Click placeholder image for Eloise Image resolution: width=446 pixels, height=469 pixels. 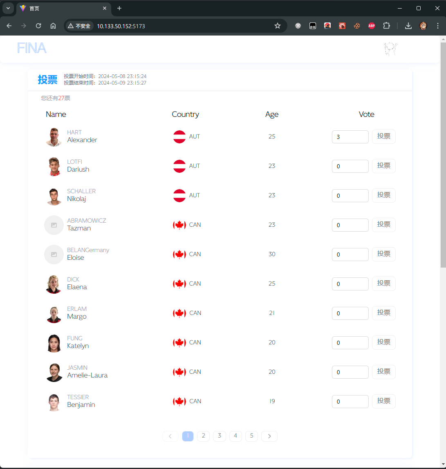point(54,254)
